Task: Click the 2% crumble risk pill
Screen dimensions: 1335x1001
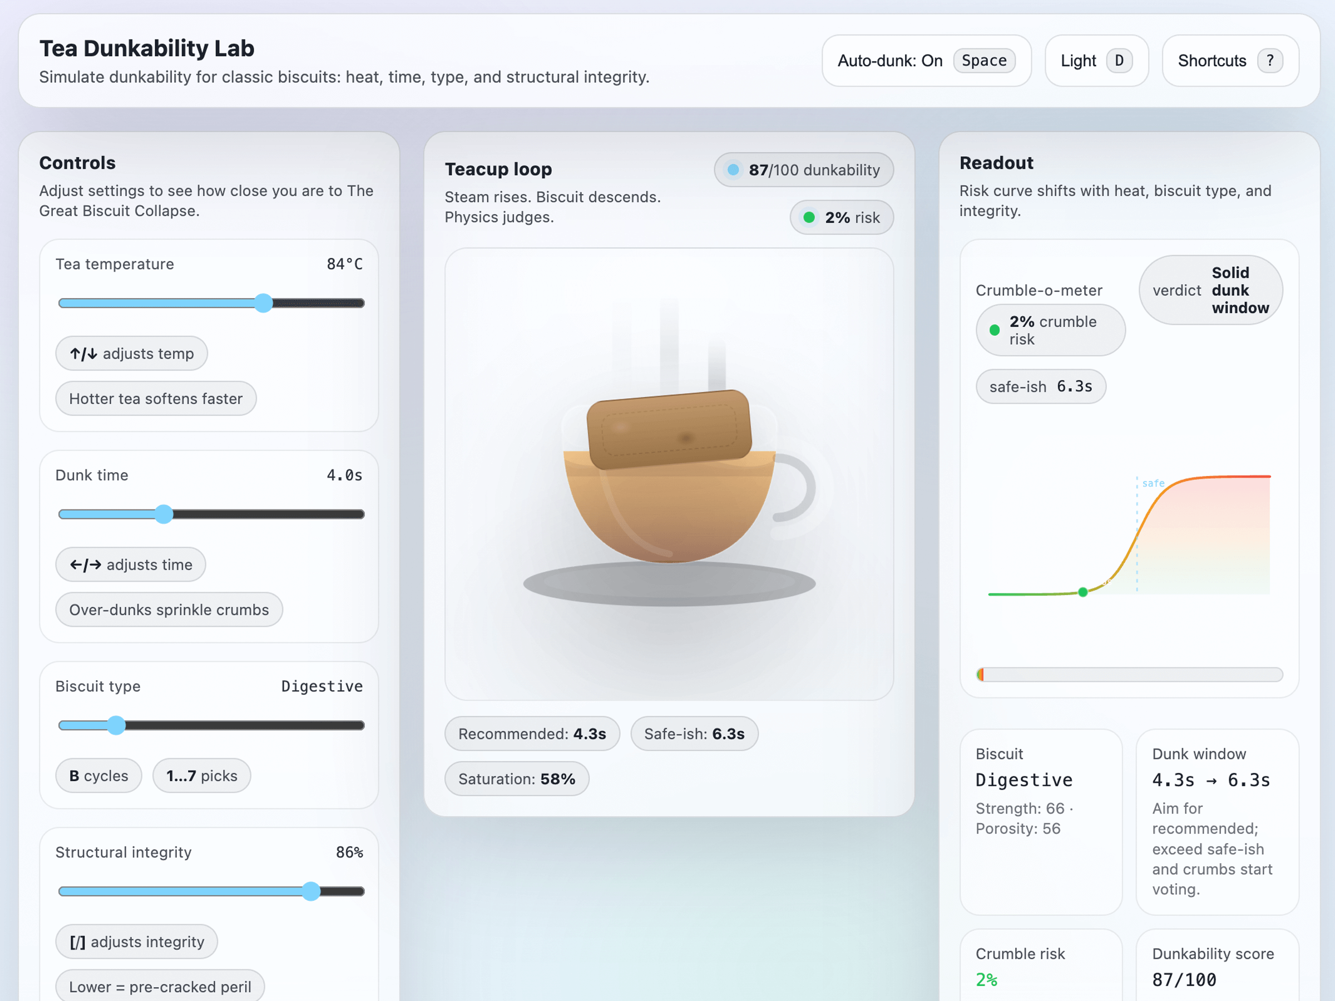Action: point(1050,330)
